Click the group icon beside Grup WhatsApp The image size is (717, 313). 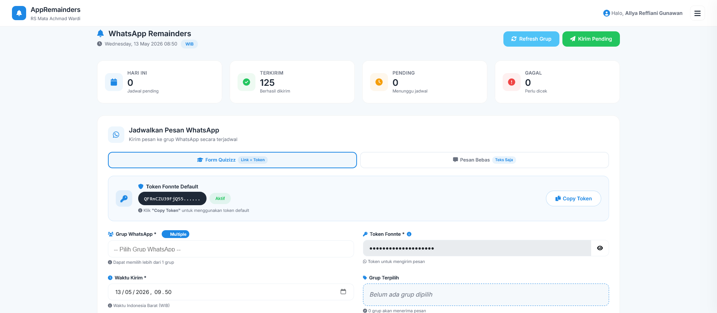[x=111, y=234]
